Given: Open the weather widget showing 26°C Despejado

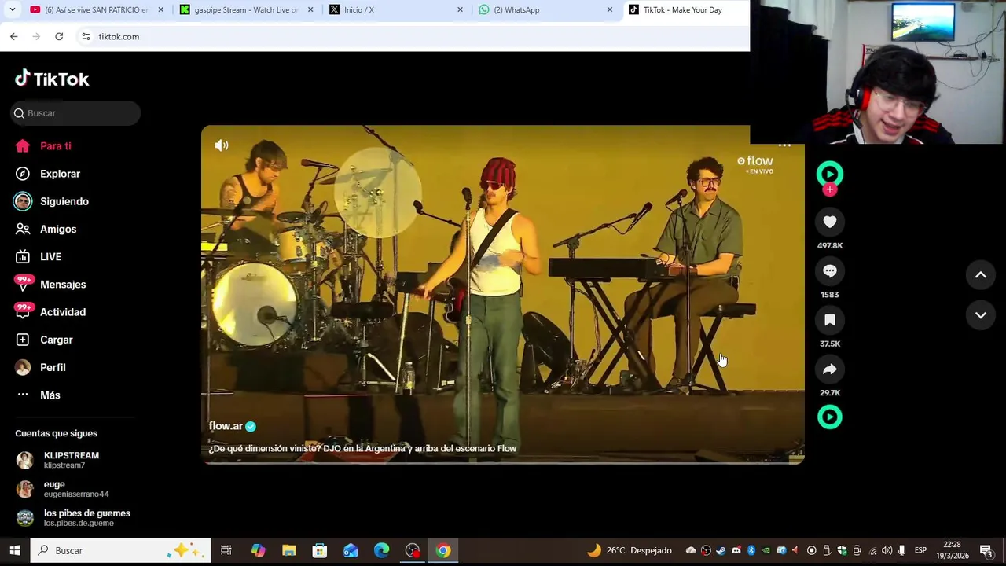Looking at the screenshot, I should pos(629,550).
